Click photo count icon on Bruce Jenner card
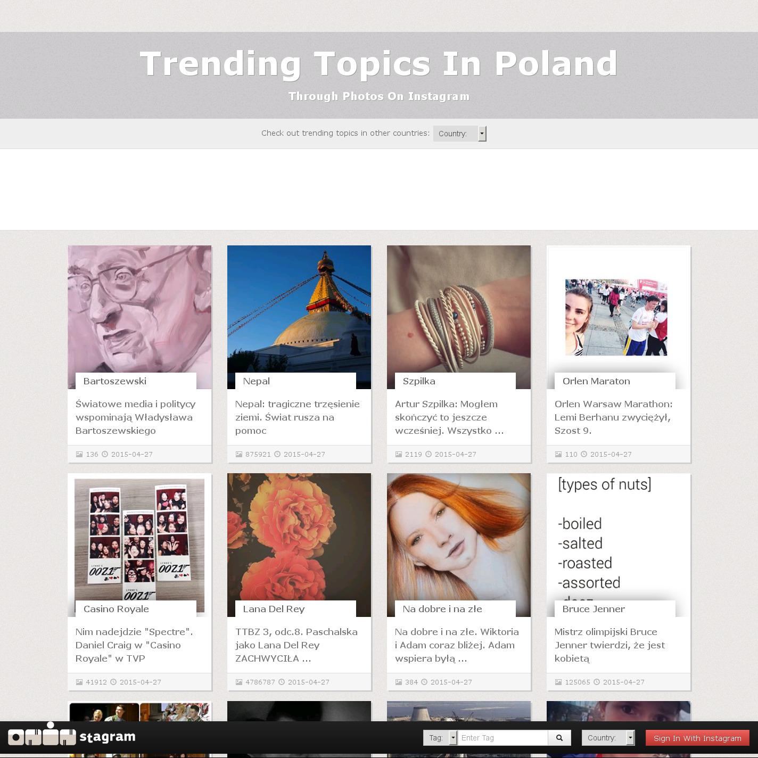The height and width of the screenshot is (758, 758). 558,682
